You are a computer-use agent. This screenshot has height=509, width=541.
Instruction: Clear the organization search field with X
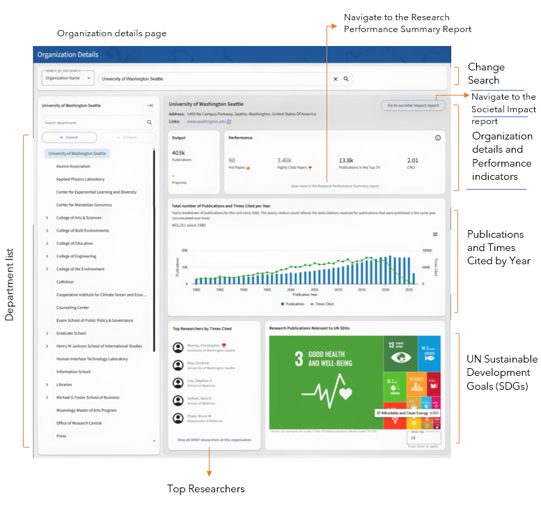point(336,79)
